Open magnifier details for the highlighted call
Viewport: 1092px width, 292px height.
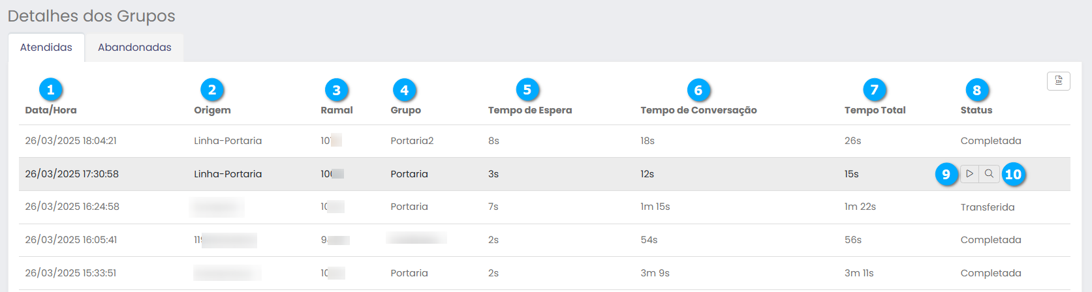click(x=990, y=174)
